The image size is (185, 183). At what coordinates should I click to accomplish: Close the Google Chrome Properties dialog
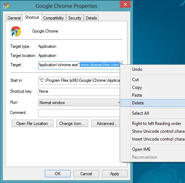(125, 4)
